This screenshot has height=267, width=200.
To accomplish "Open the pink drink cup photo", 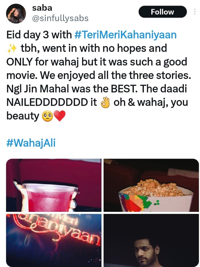I will point(54,185).
